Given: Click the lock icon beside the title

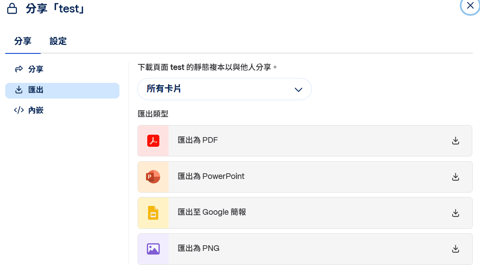Looking at the screenshot, I should (12, 9).
